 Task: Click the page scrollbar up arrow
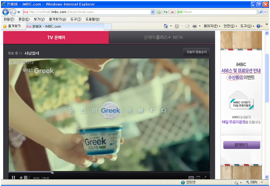pyautogui.click(x=267, y=33)
